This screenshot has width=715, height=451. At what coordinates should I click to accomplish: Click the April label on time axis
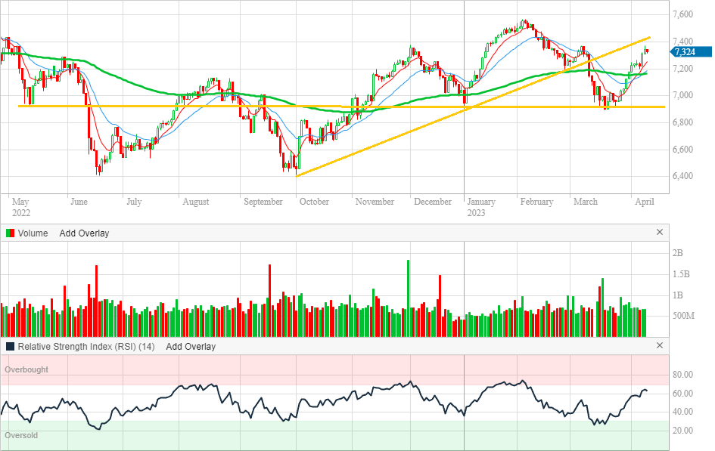[x=644, y=202]
